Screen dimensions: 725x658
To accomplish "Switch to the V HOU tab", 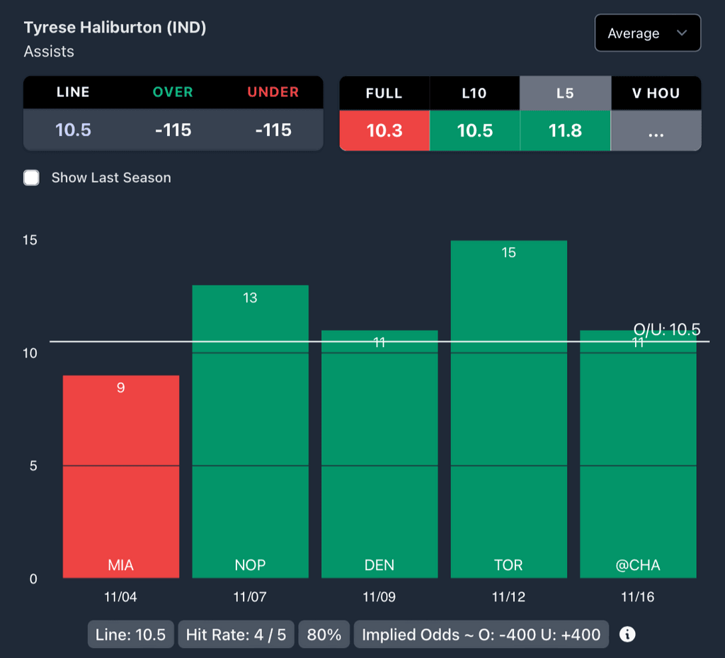I will (656, 93).
